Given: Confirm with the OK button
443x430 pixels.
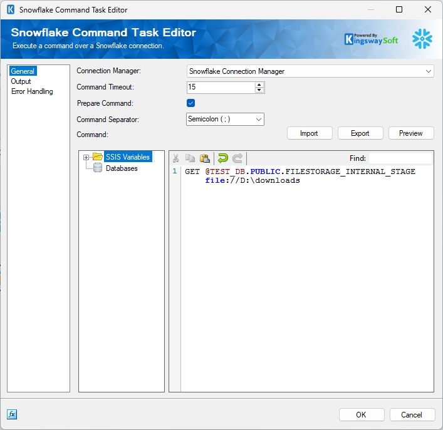Looking at the screenshot, I should click(362, 415).
